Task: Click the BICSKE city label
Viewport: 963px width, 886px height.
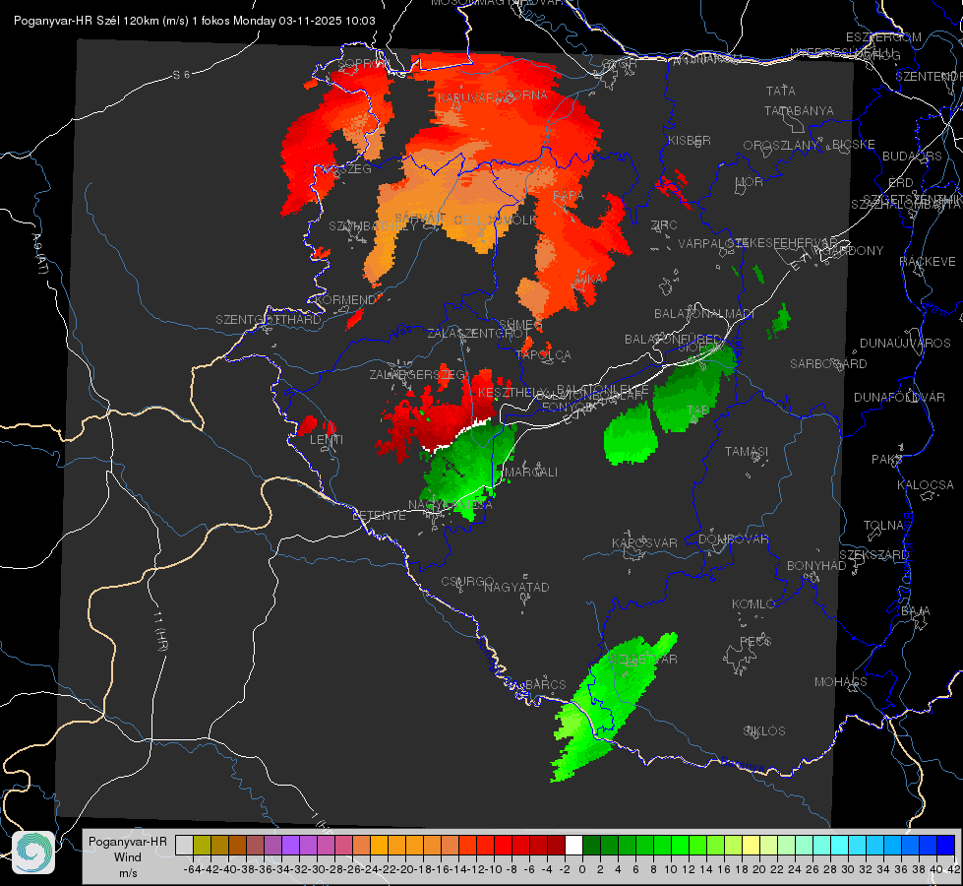Action: click(x=854, y=144)
